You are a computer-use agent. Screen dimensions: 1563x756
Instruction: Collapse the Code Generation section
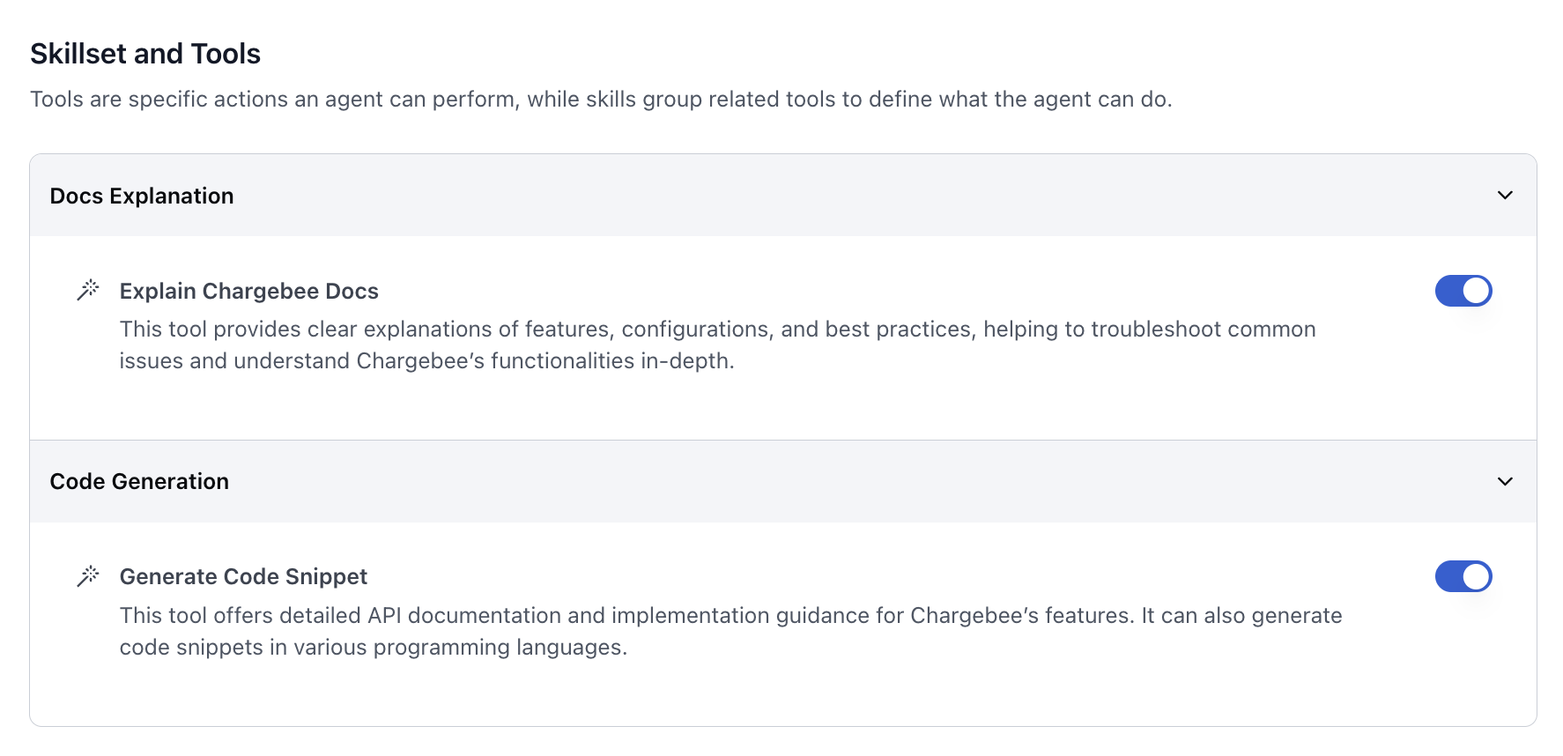tap(1505, 481)
